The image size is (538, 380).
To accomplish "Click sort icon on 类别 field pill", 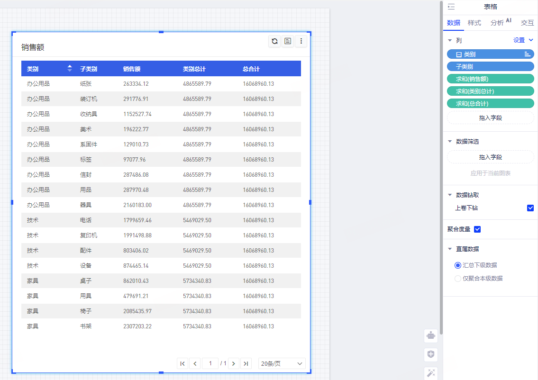I will click(x=527, y=54).
